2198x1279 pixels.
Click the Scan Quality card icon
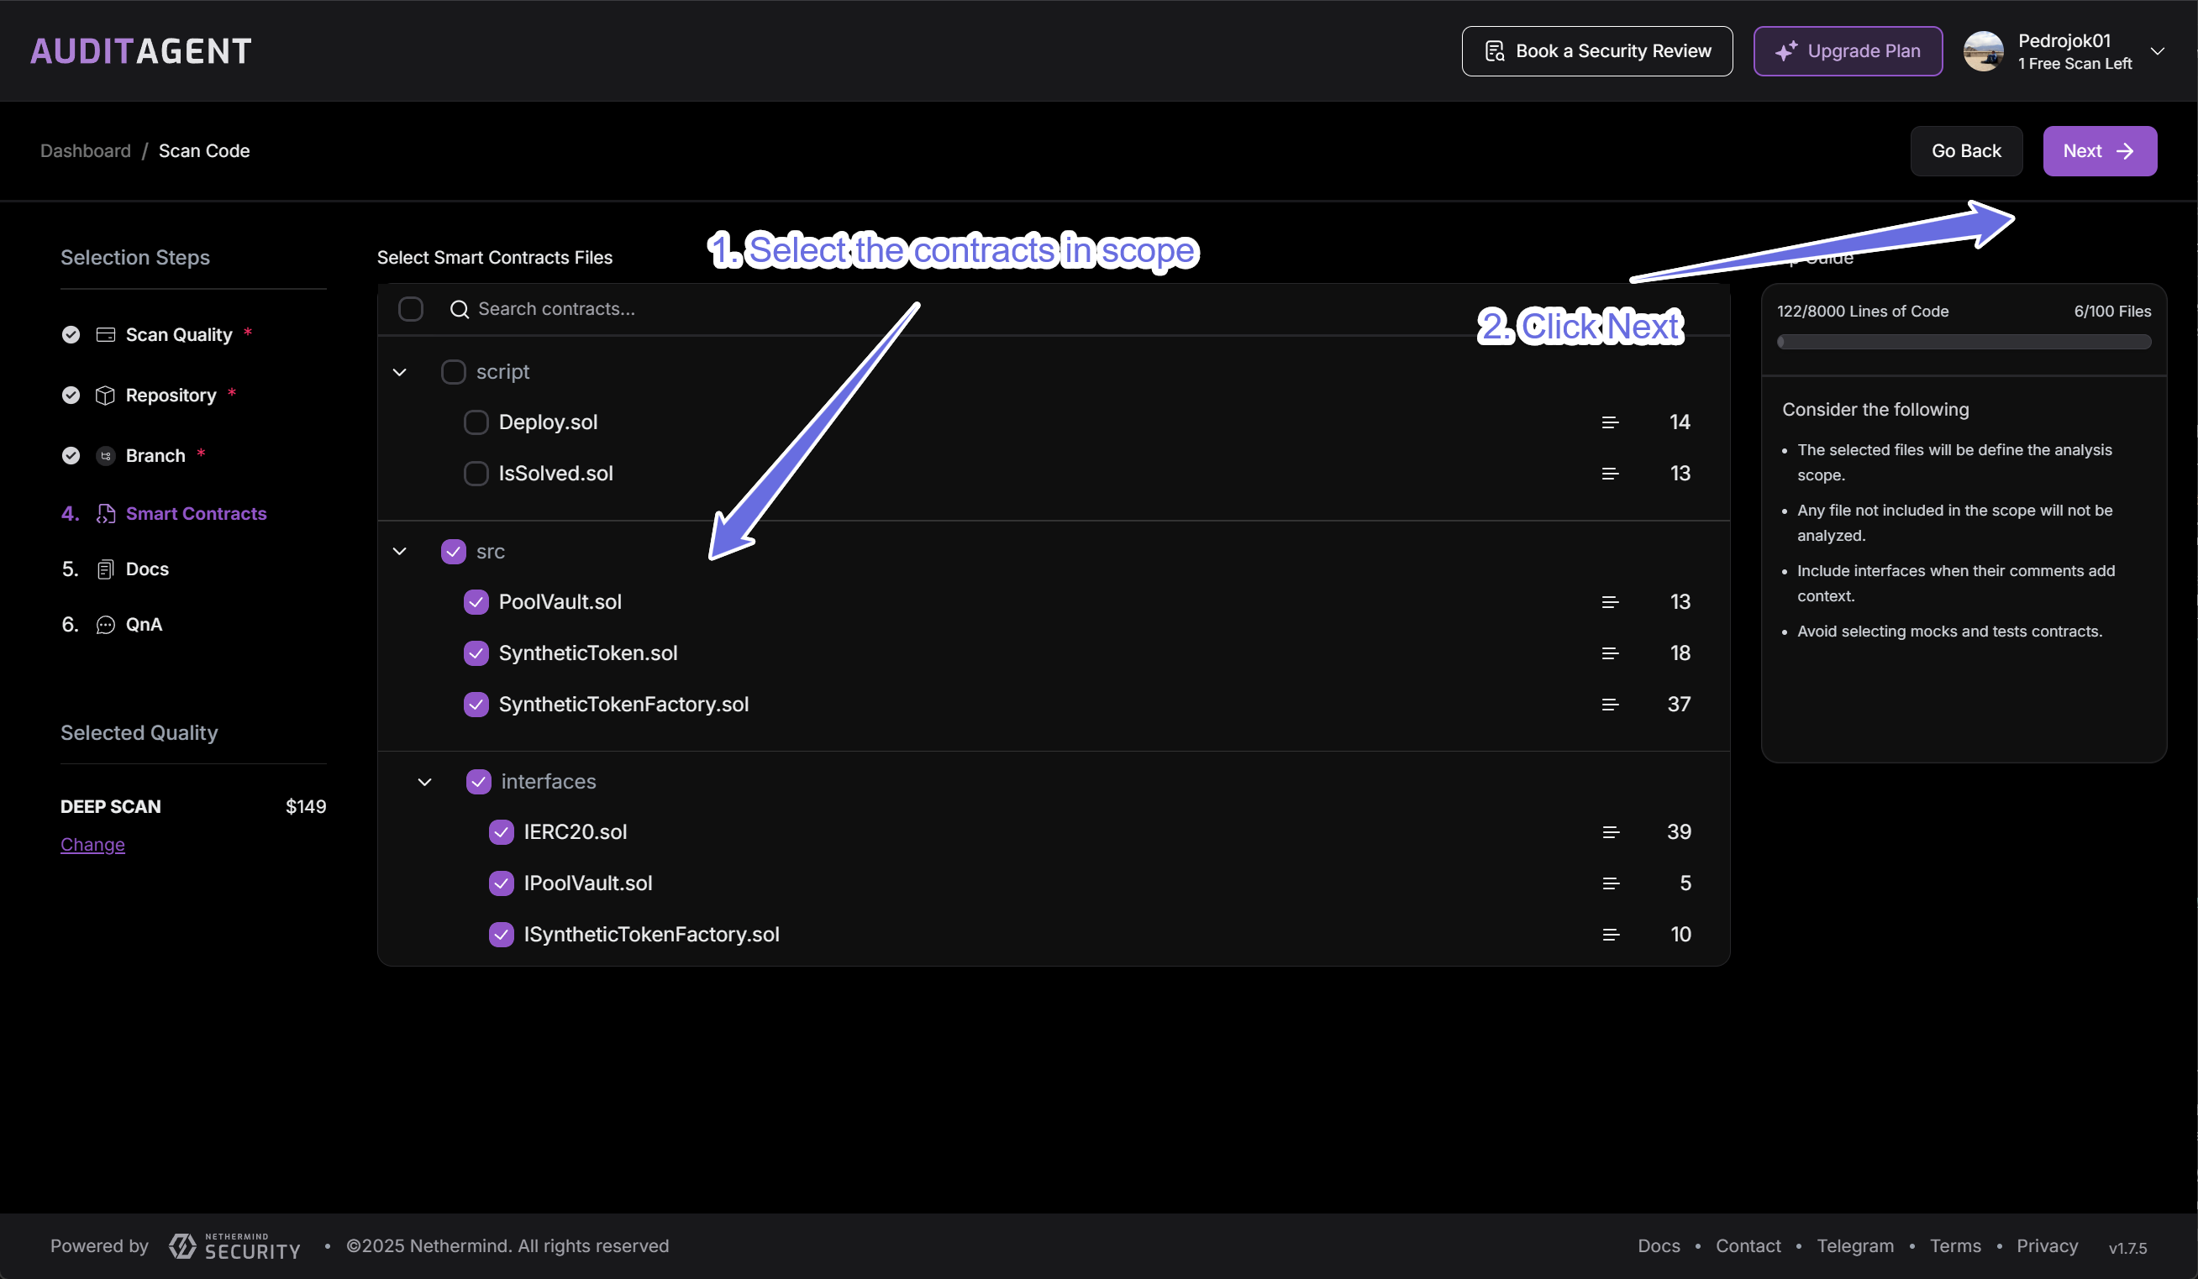coord(106,335)
